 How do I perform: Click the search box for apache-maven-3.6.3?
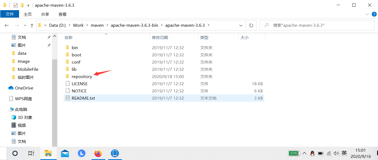(317, 25)
